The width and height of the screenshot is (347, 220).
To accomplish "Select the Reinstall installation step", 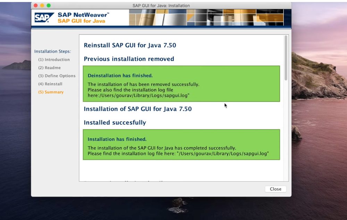I will 50,84.
